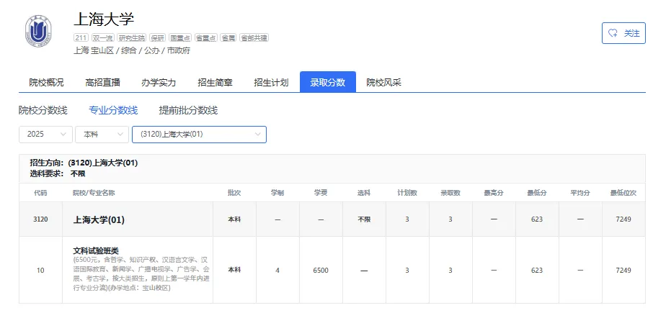Expand the (3120)上海大学(01) dropdown
Screen dimensions: 666x313
point(199,134)
